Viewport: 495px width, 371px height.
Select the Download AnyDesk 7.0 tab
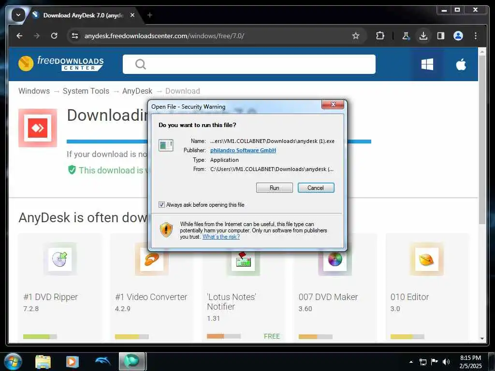click(83, 15)
